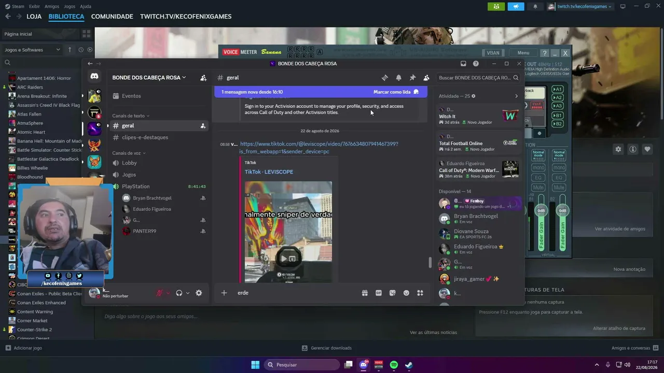Image resolution: width=664 pixels, height=373 pixels.
Task: Open Discord inbox icon in title bar
Action: tap(463, 64)
